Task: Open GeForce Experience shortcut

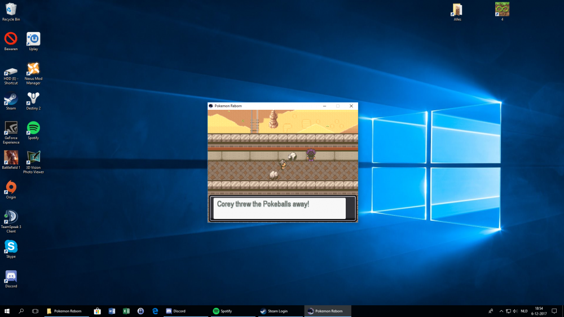Action: point(11,128)
